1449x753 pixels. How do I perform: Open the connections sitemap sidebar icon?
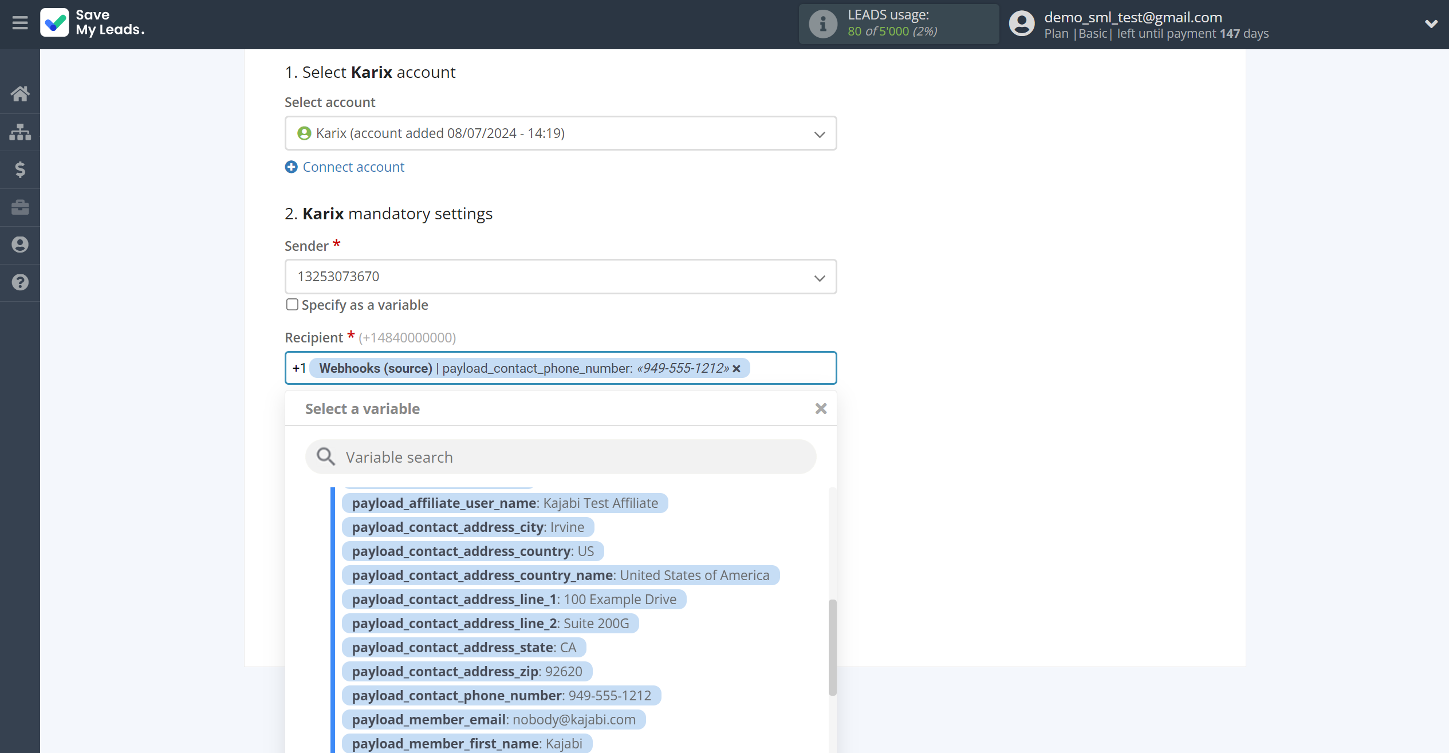pyautogui.click(x=20, y=132)
